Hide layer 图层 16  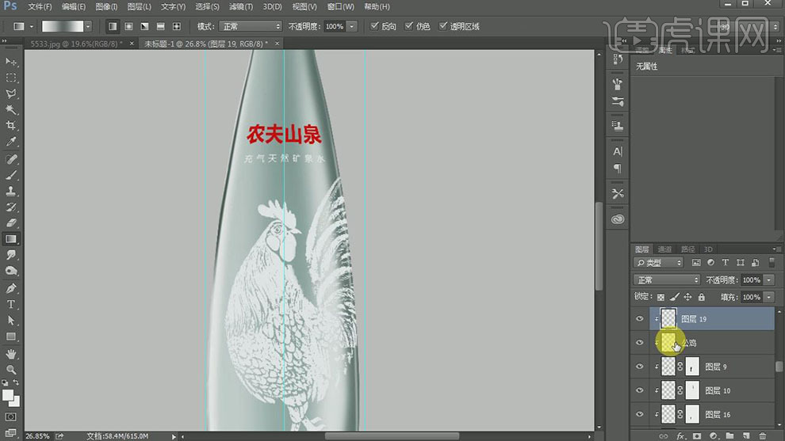(639, 414)
